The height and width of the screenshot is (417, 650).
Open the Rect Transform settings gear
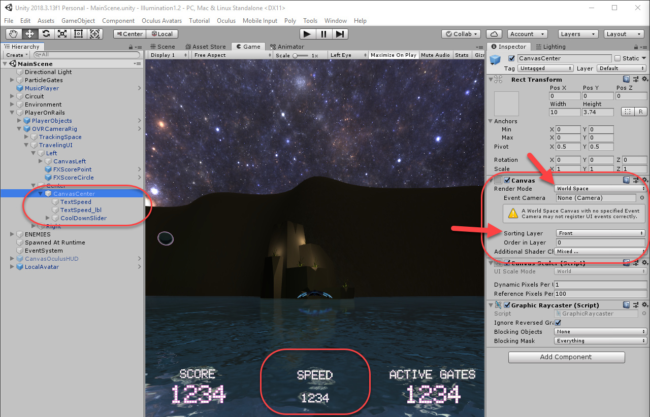click(645, 79)
